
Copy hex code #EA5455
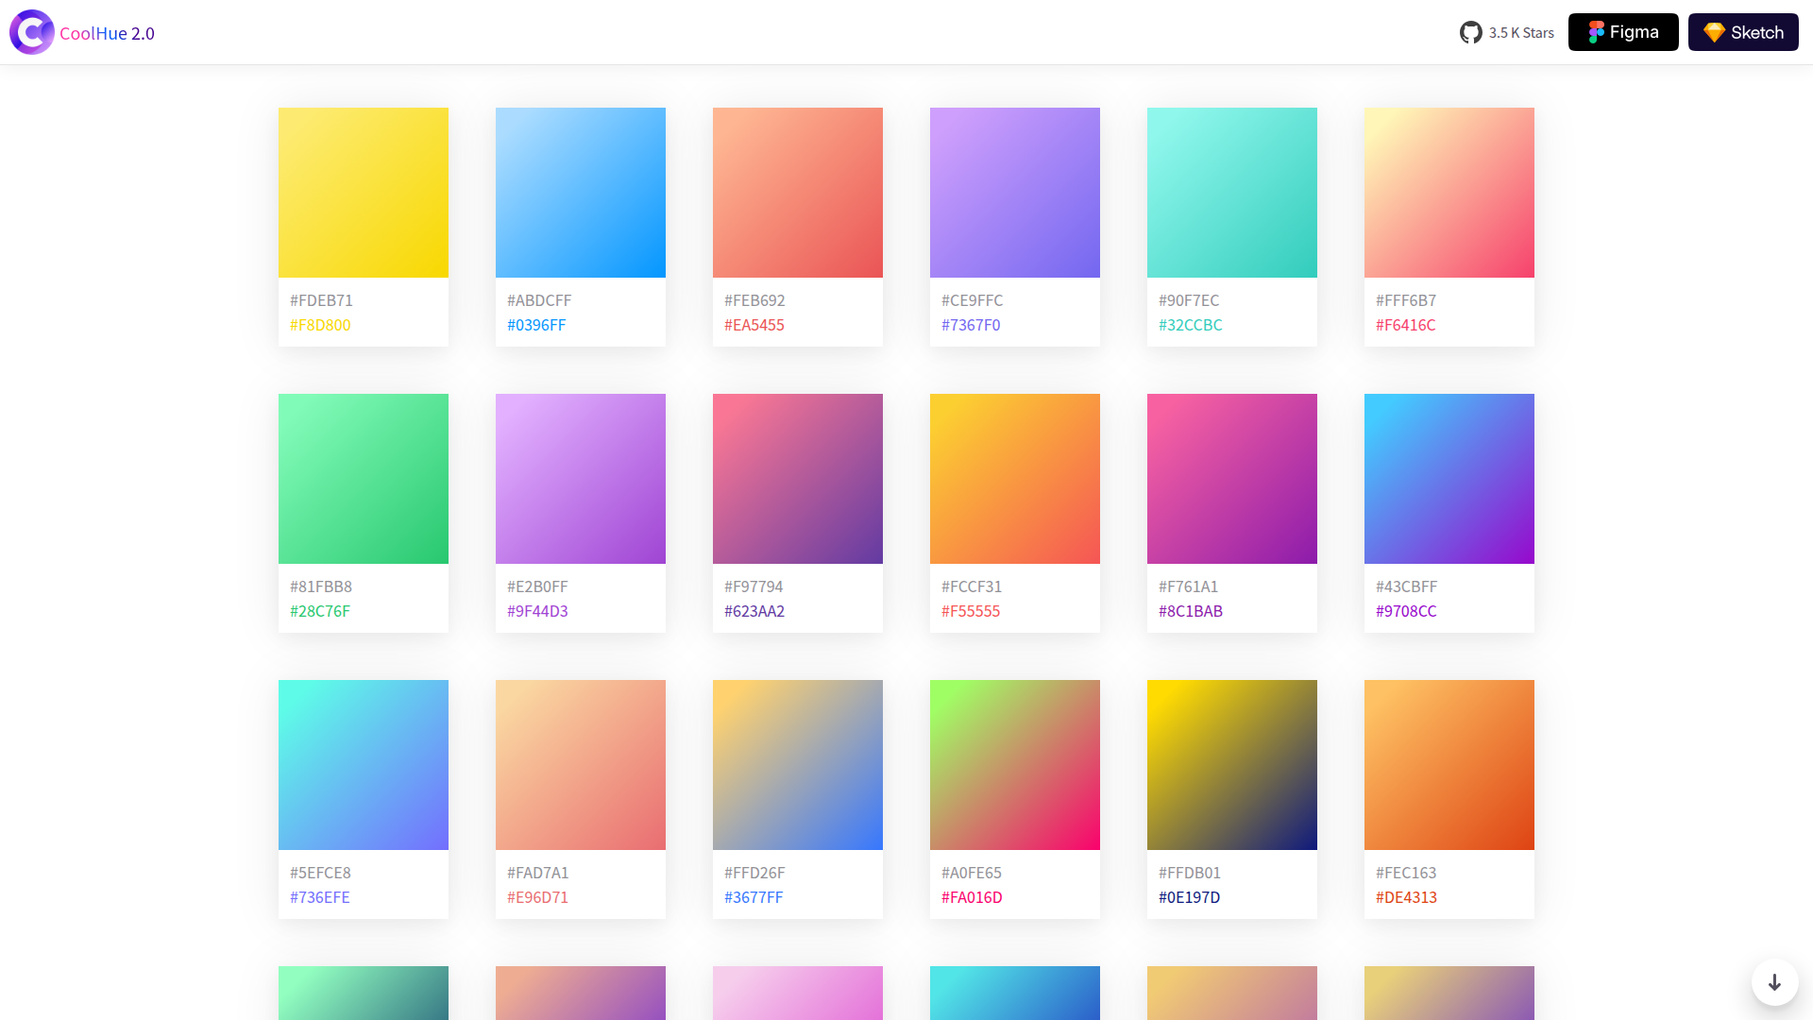click(x=754, y=325)
